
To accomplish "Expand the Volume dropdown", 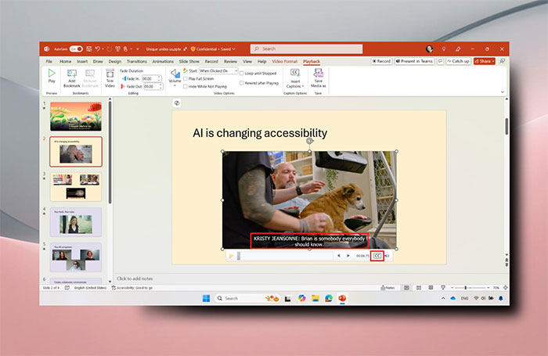I will click(x=175, y=81).
